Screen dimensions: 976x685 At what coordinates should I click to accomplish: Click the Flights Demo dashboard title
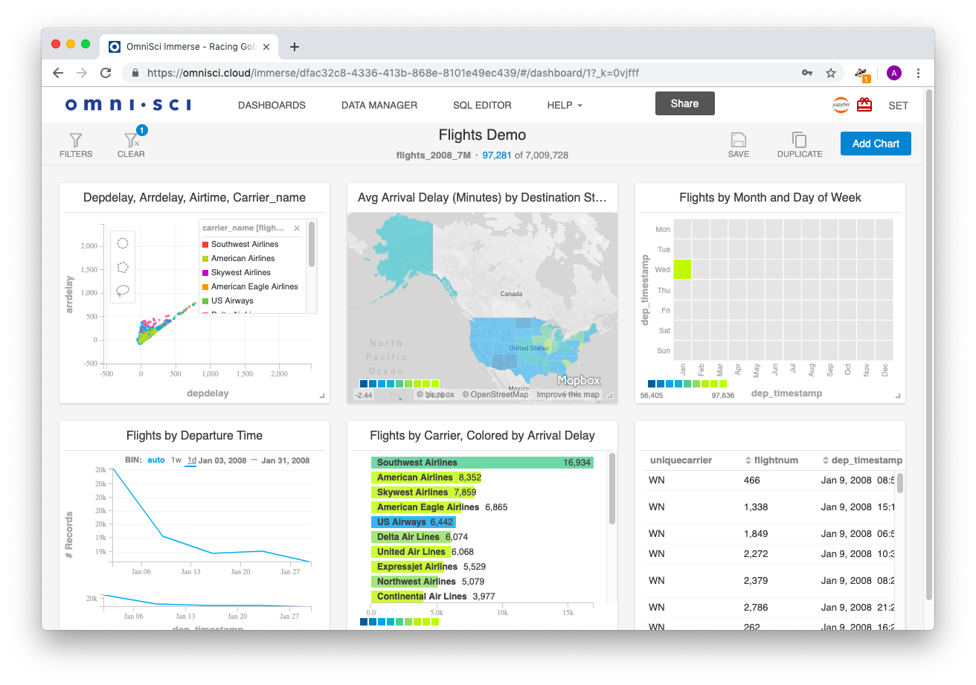[482, 135]
